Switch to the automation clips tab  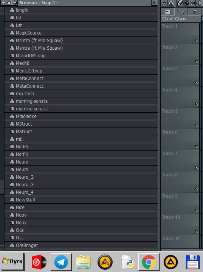[x=181, y=11]
